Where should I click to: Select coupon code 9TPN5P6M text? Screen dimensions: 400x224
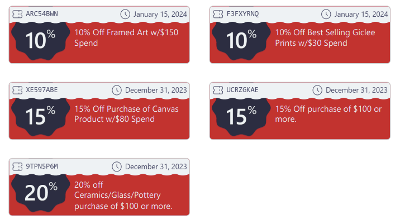42,166
